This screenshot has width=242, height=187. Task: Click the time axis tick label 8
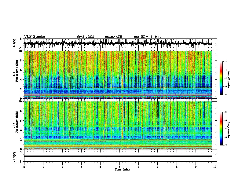click(x=177, y=167)
